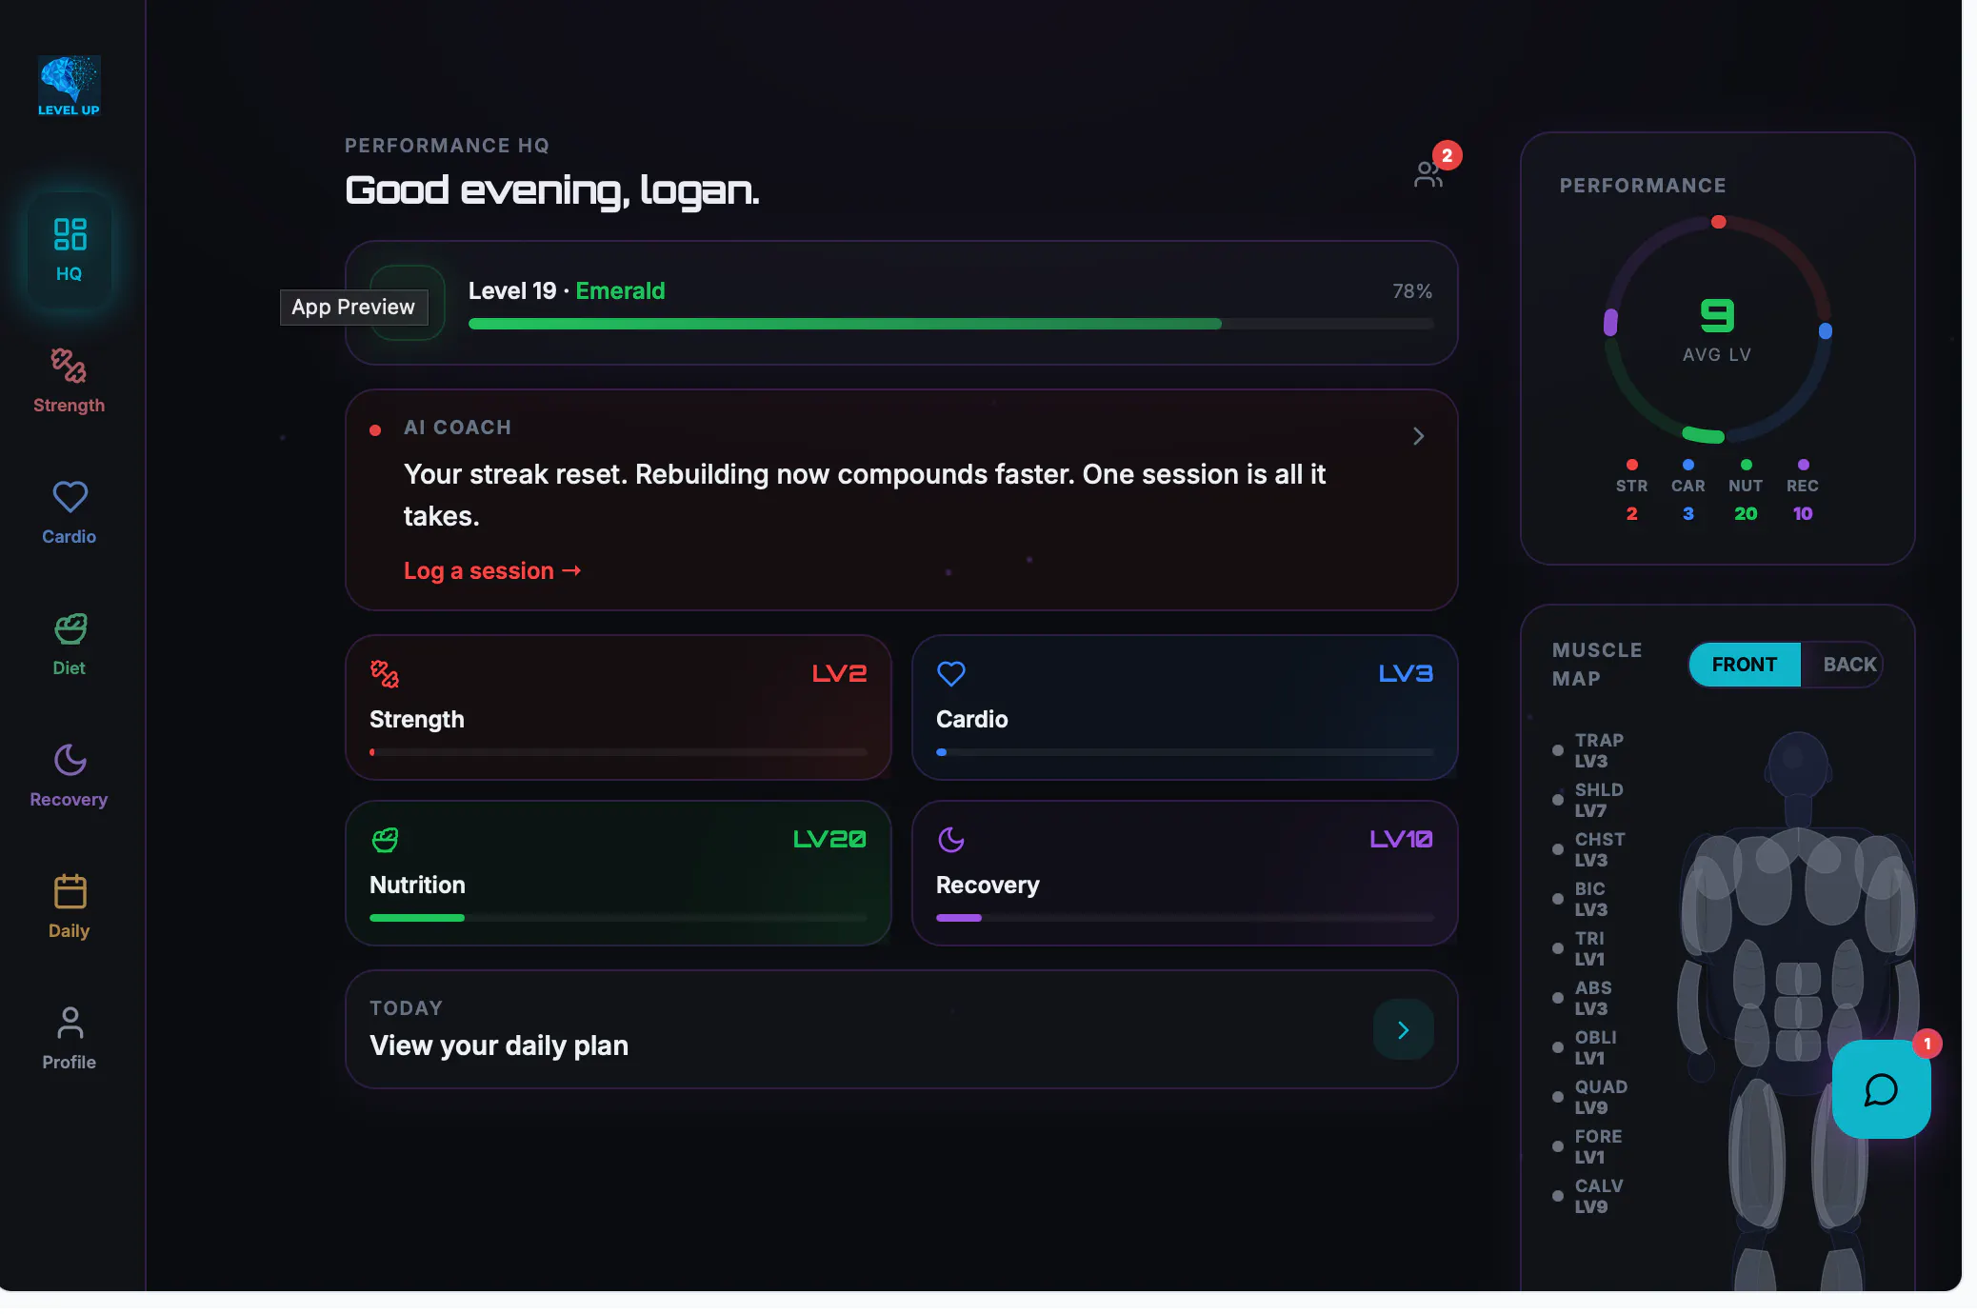1977x1314 pixels.
Task: Go to Cardio using the sidebar heart icon
Action: [69, 513]
